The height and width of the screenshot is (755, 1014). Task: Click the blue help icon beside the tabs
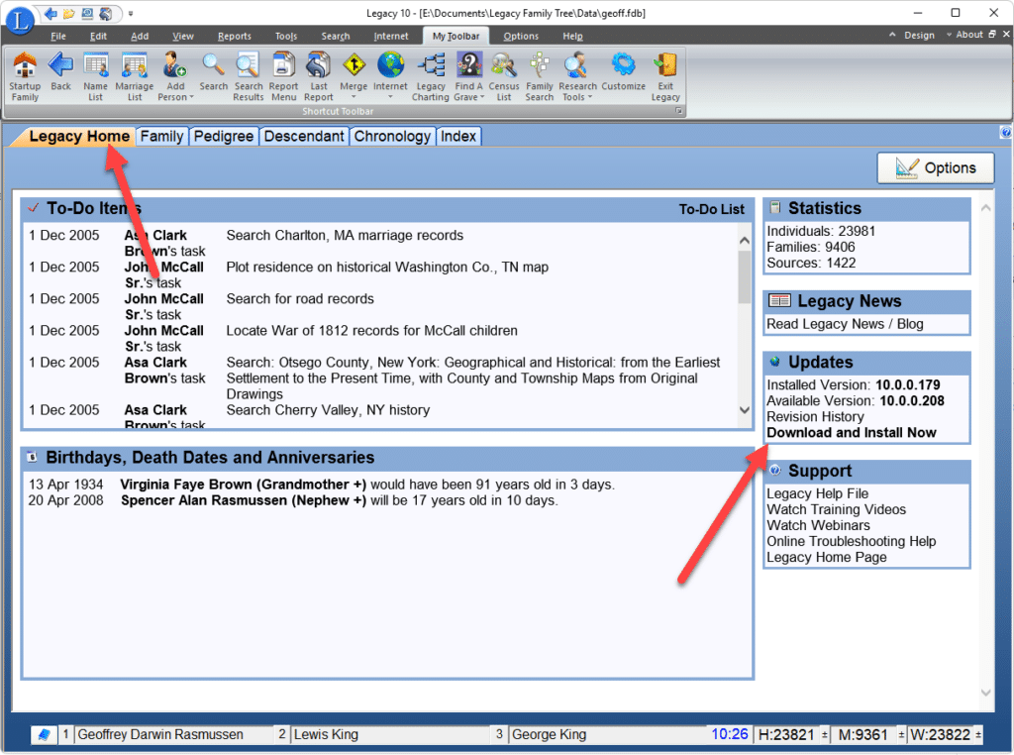(1006, 132)
